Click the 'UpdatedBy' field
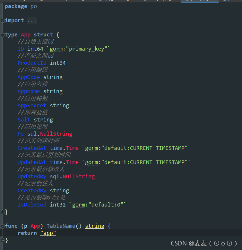 click(32, 176)
